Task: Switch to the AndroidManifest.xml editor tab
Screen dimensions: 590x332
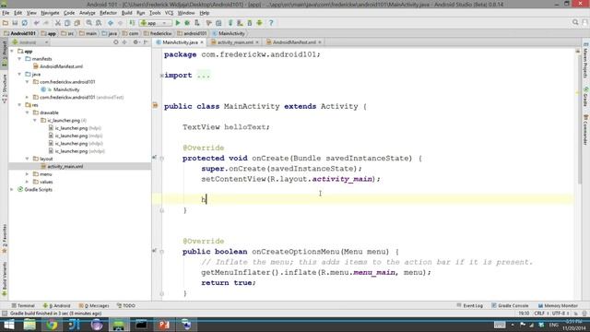Action: point(294,42)
